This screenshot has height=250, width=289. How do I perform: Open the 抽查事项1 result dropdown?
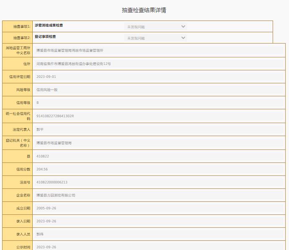[155, 27]
